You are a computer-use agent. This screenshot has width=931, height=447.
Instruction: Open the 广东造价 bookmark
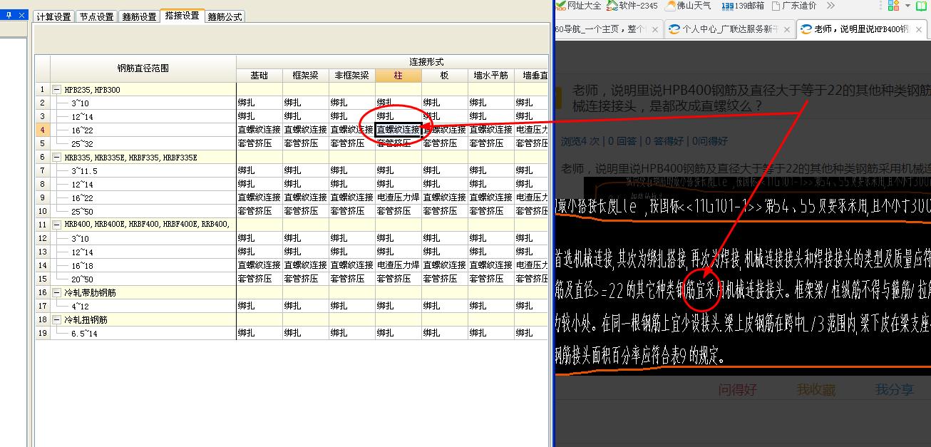point(794,6)
